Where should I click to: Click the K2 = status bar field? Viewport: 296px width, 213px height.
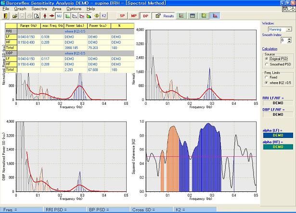[195, 210]
